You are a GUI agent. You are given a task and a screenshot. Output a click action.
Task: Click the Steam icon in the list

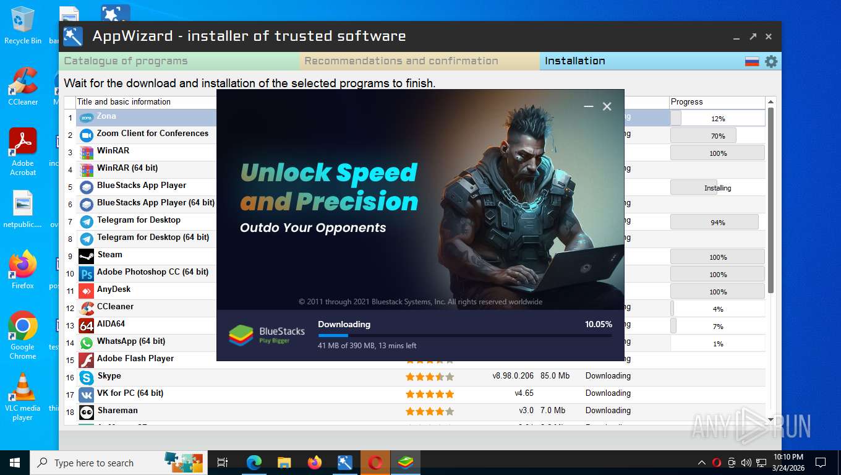[x=87, y=256]
